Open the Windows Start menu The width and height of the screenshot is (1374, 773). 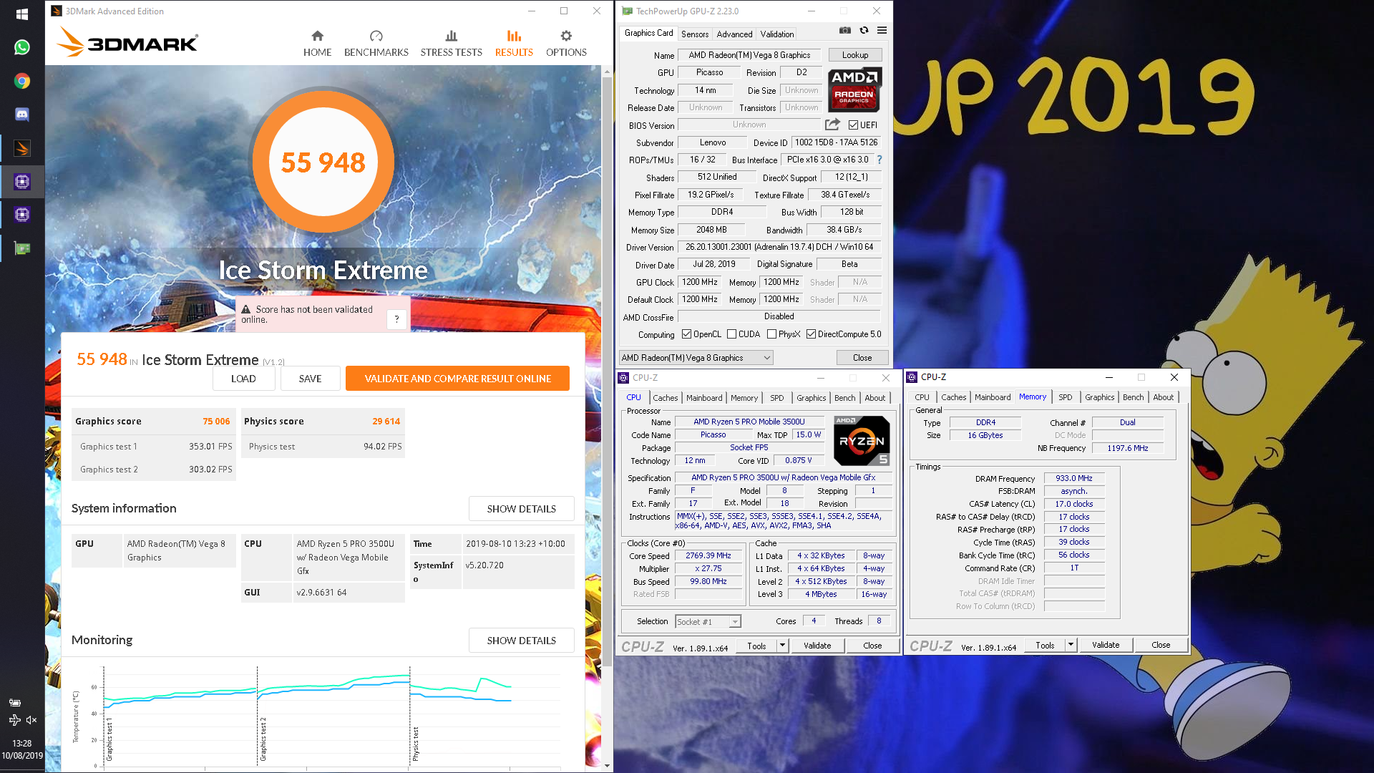[22, 14]
